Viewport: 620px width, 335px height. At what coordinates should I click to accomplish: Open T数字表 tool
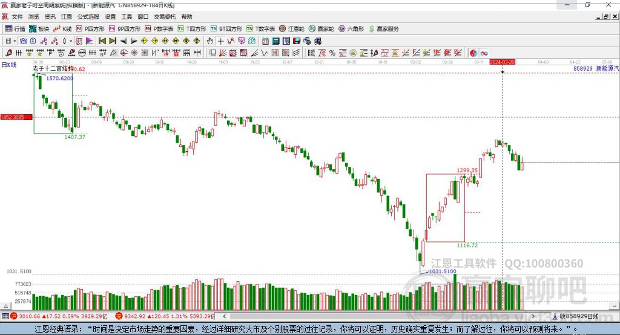[x=260, y=29]
